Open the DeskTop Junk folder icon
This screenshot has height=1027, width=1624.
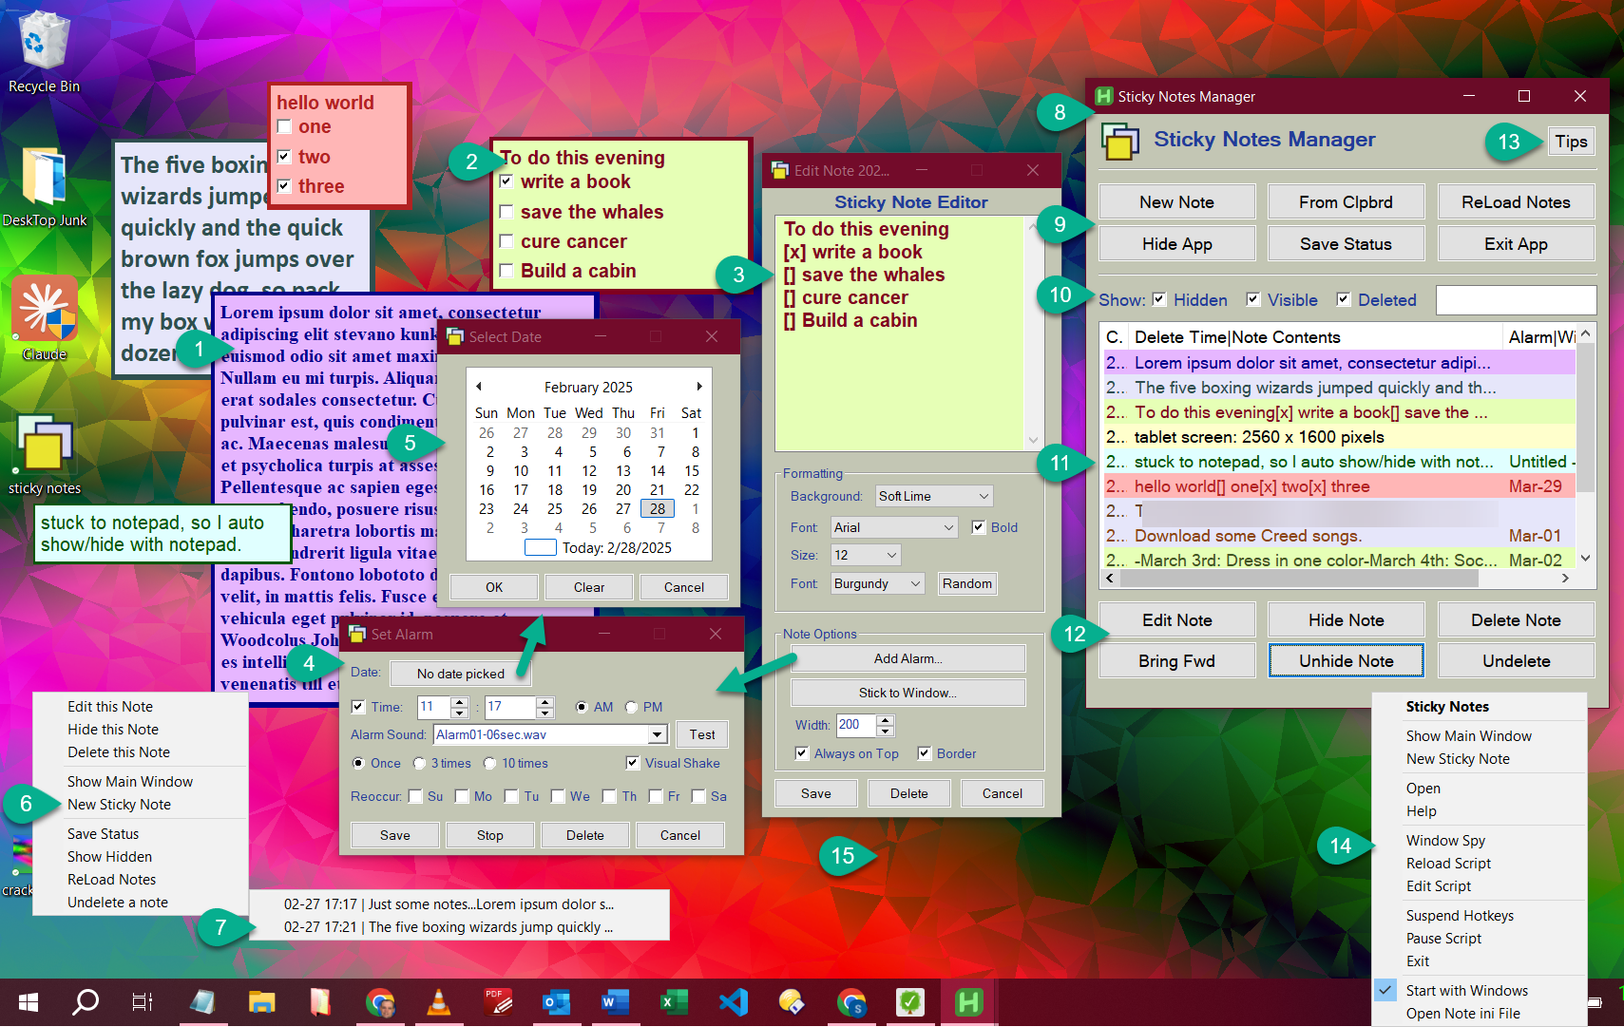pyautogui.click(x=44, y=184)
